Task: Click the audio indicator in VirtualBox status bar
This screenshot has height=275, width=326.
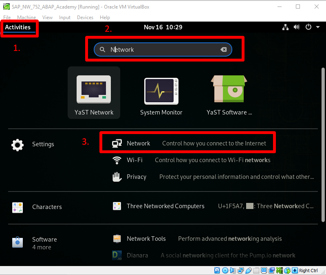Action: (233, 271)
